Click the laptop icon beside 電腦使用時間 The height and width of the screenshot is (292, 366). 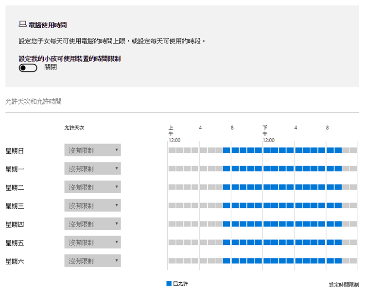click(22, 24)
